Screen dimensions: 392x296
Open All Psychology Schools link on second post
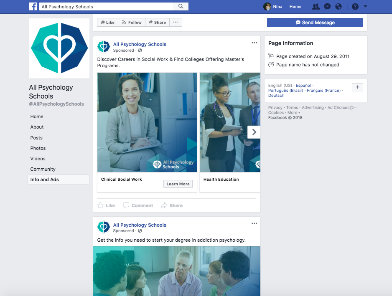click(x=140, y=225)
